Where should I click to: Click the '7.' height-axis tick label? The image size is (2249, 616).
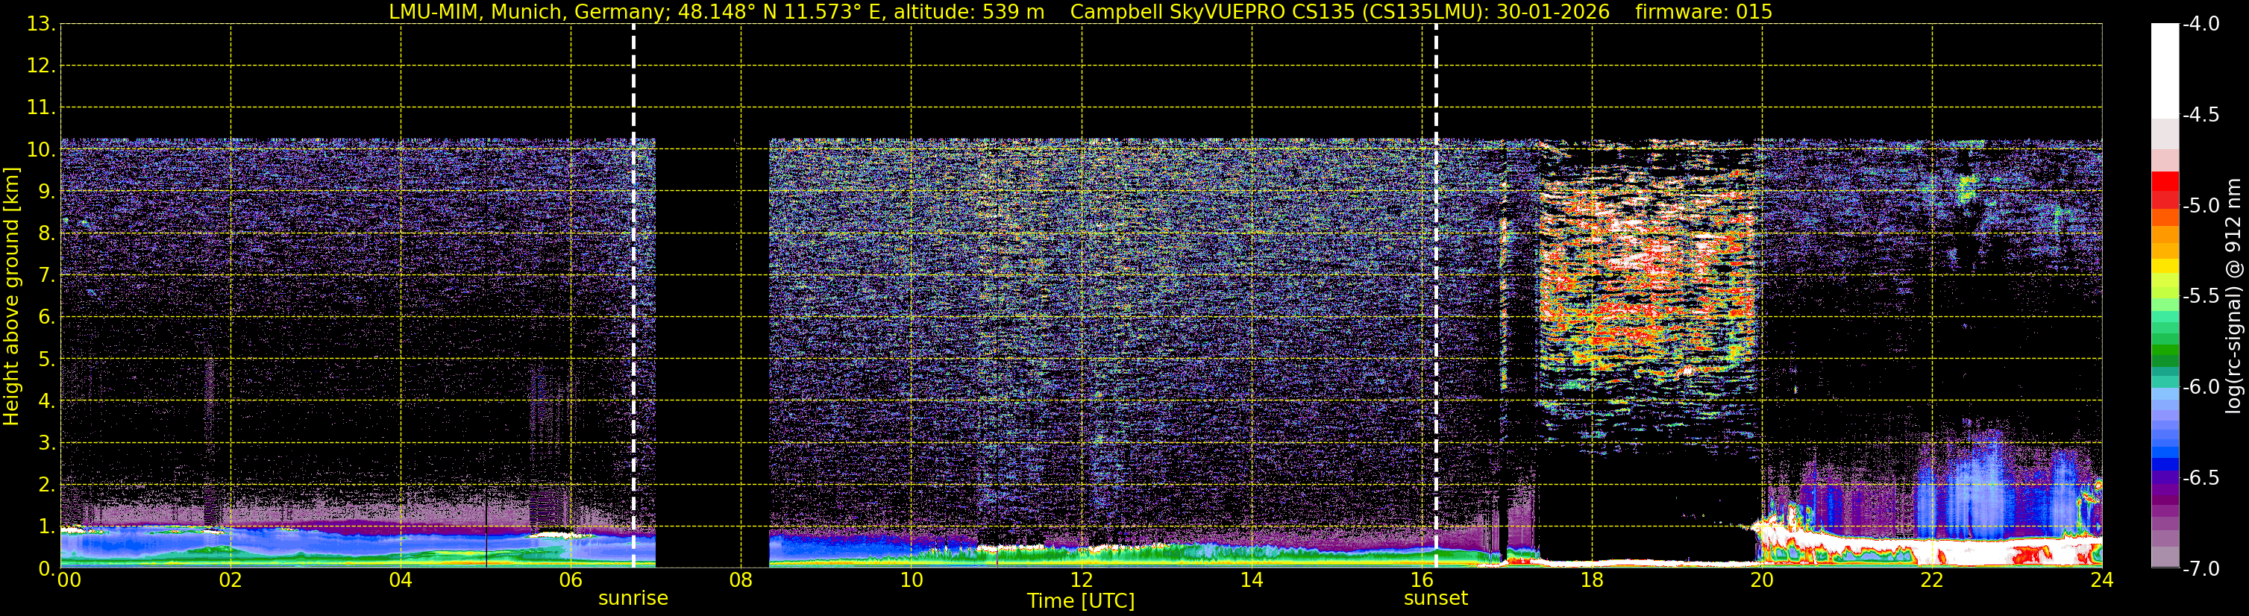point(46,276)
